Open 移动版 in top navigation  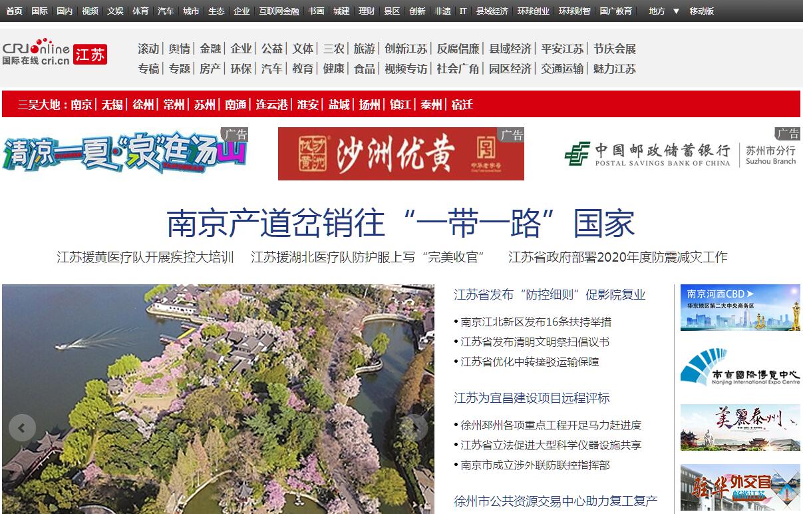[702, 11]
